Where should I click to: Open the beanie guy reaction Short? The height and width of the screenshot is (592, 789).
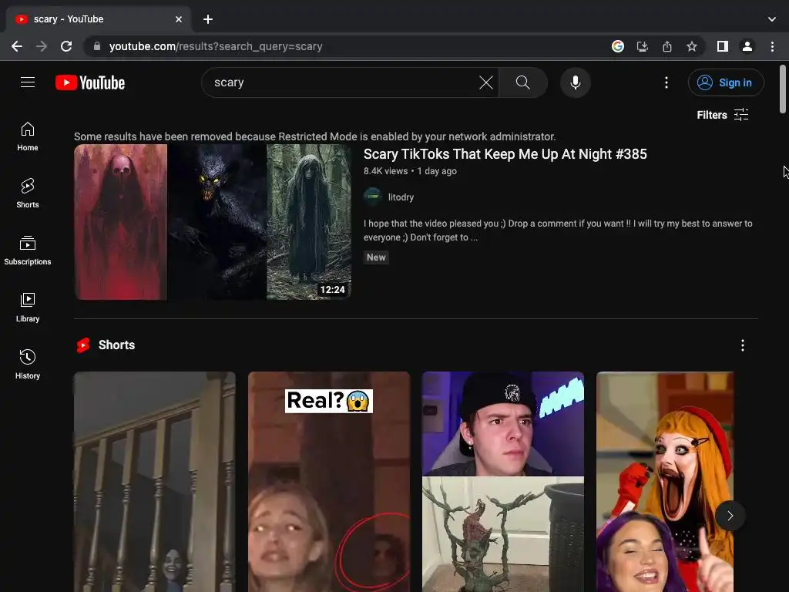[x=503, y=482]
